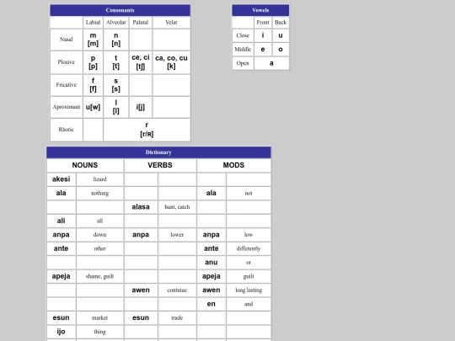
Task: Click the translation 'hunt, catch'
Action: pos(177,207)
